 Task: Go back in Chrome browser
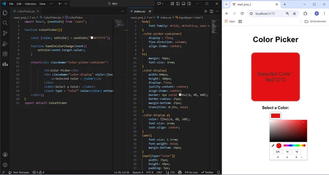[226, 14]
